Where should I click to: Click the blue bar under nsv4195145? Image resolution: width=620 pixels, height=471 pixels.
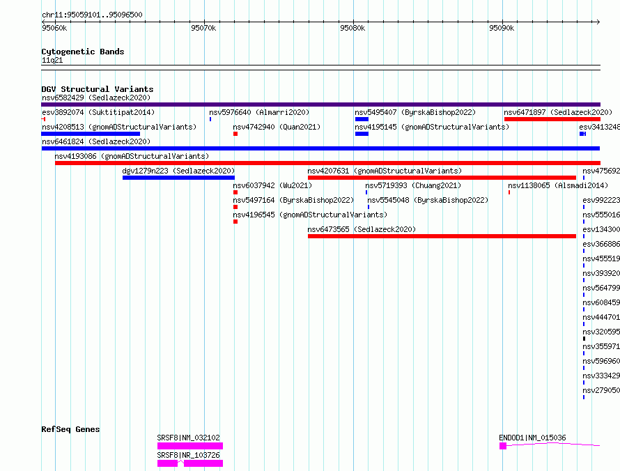coord(362,134)
